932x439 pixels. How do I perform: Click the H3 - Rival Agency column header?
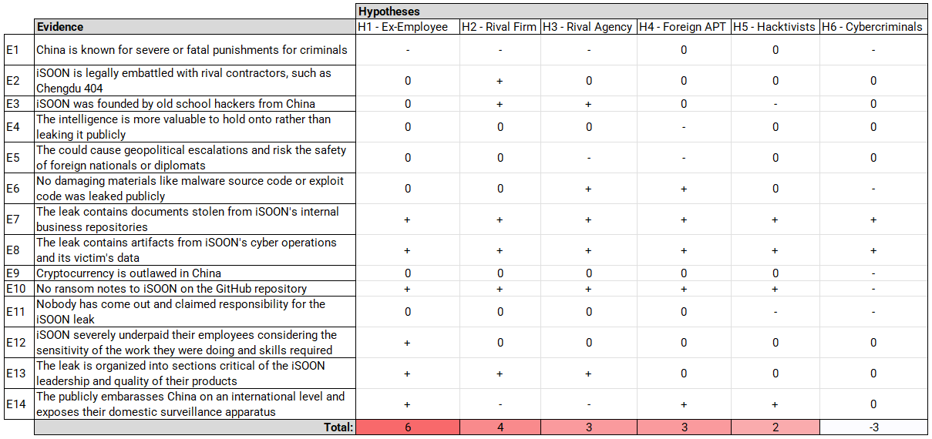pyautogui.click(x=589, y=27)
